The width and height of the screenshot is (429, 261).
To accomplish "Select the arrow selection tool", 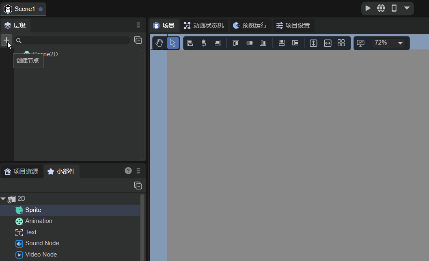I will point(173,43).
